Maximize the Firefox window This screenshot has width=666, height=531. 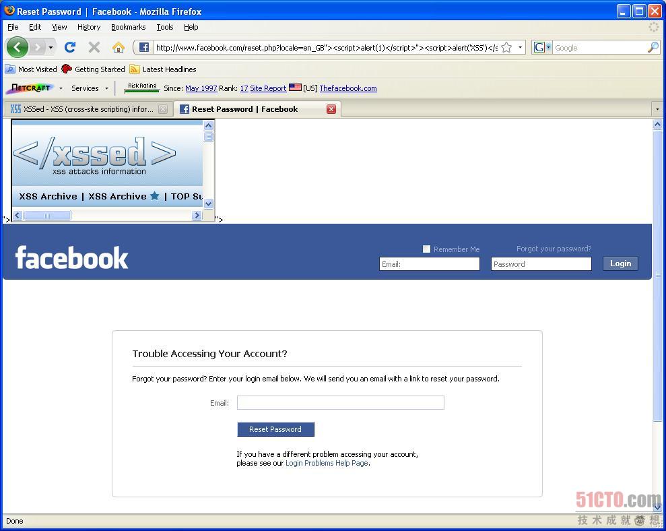pos(639,11)
